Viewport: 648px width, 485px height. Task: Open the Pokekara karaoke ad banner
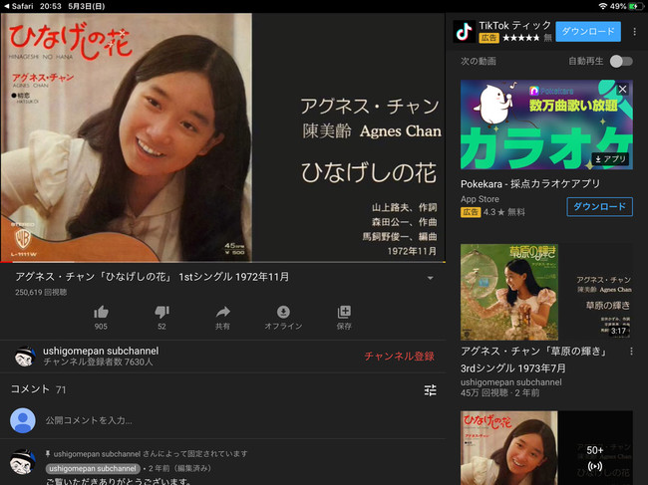click(546, 124)
